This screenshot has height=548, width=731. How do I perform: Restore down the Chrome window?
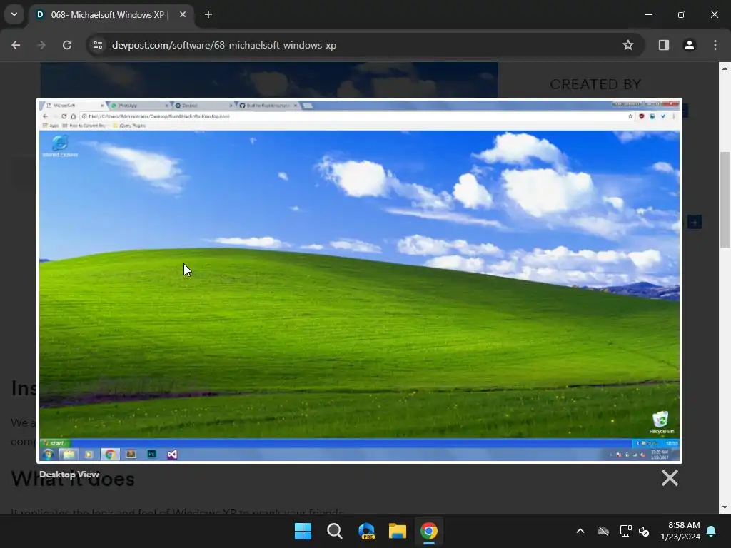coord(682,14)
